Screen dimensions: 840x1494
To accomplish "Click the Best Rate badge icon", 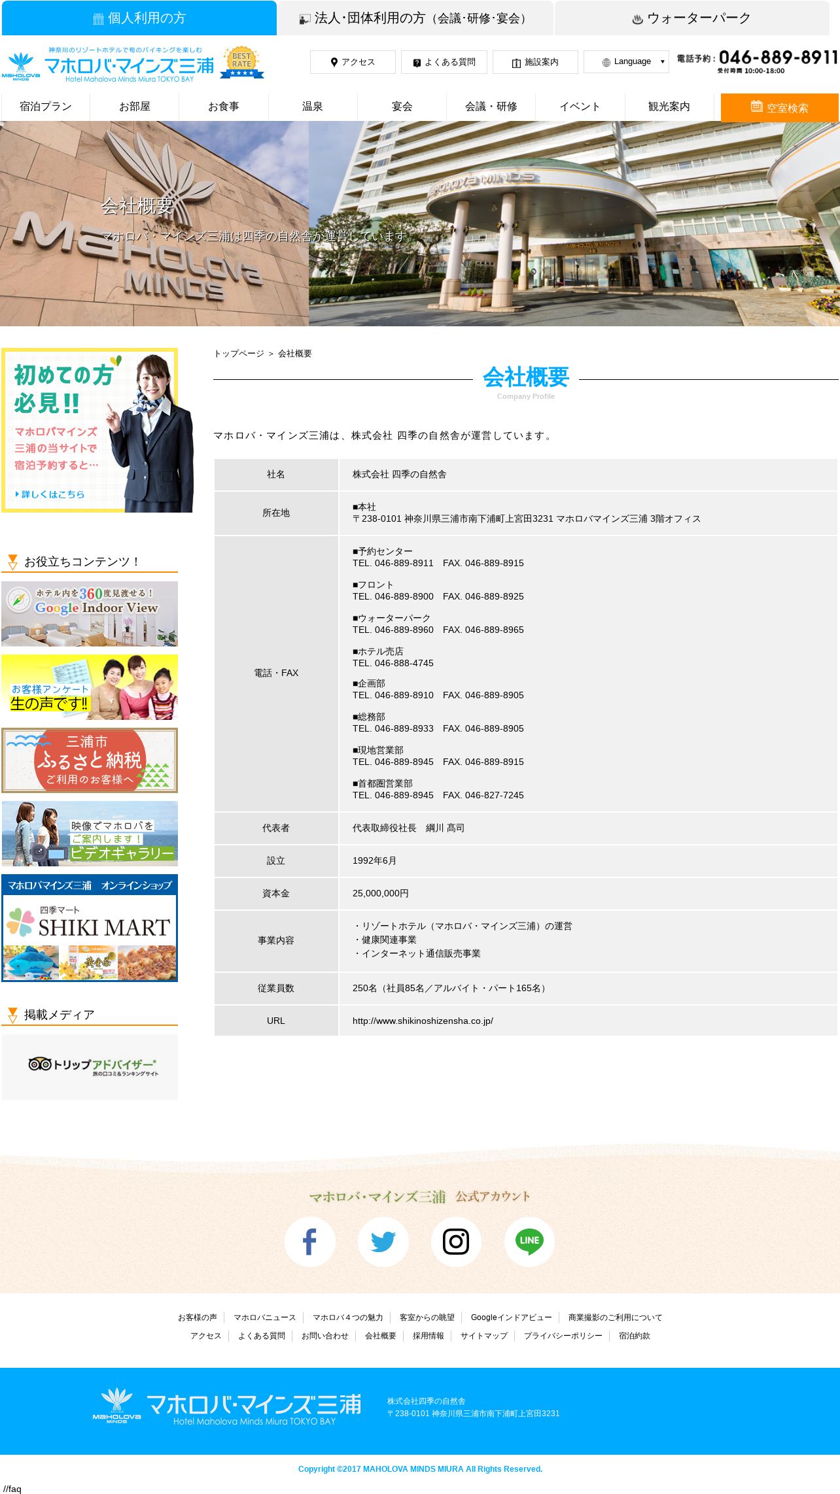I will [x=241, y=63].
